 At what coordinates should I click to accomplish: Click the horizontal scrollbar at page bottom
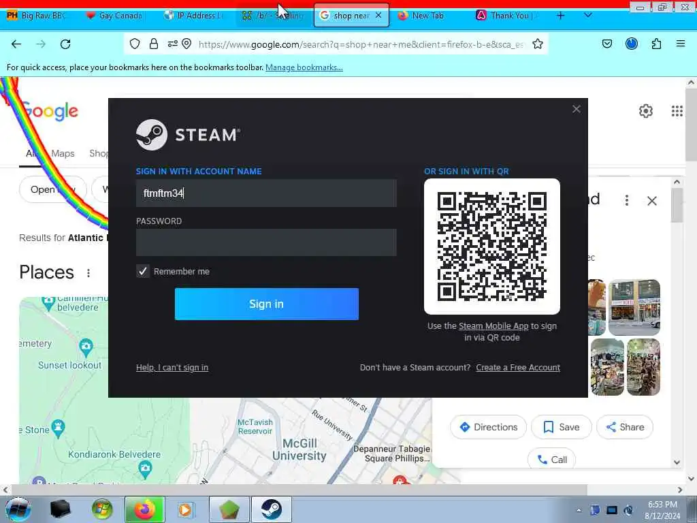[298, 490]
